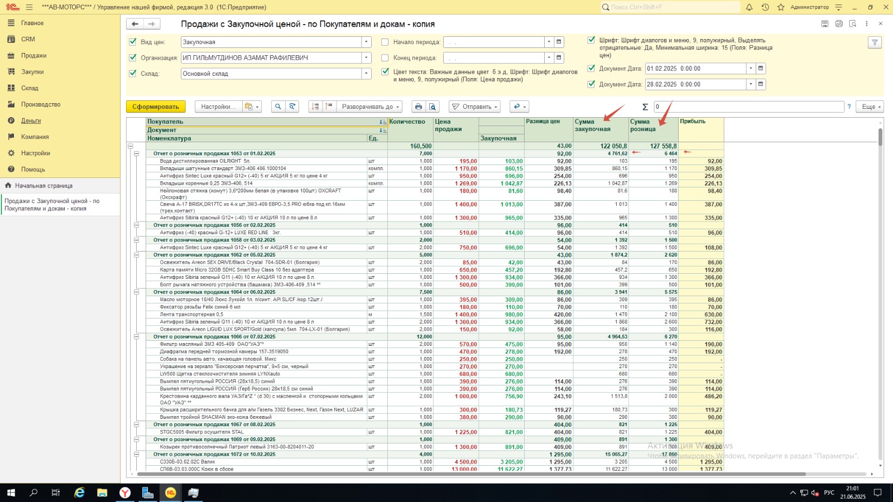Image resolution: width=893 pixels, height=502 pixels.
Task: Click the printer icon in report toolbar
Action: click(x=418, y=107)
